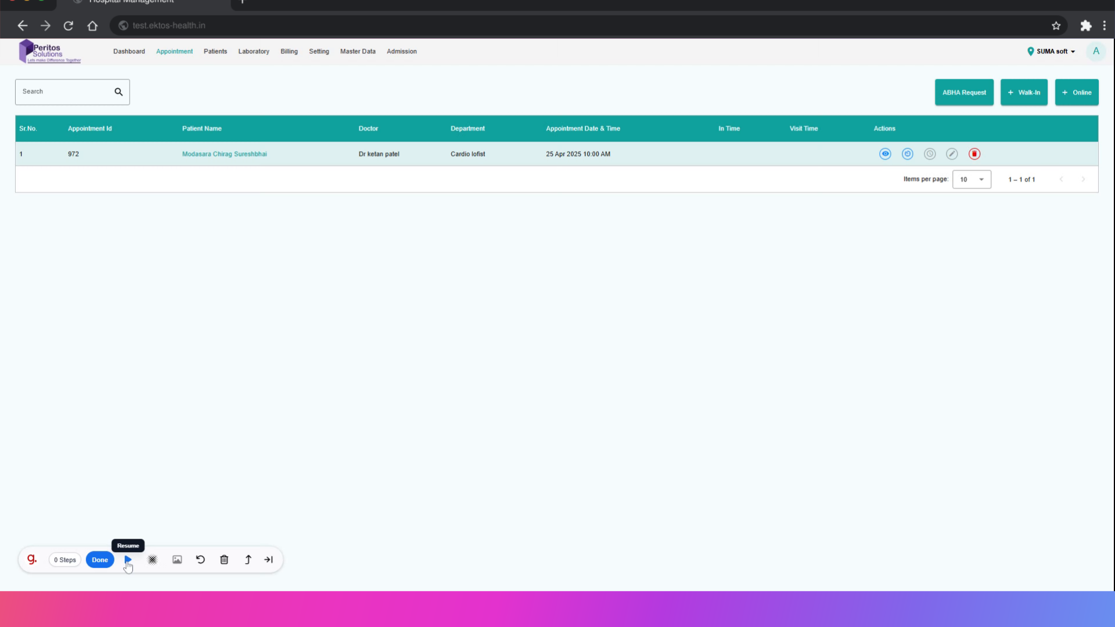Click the ABHA Request button
1115x627 pixels.
964,92
